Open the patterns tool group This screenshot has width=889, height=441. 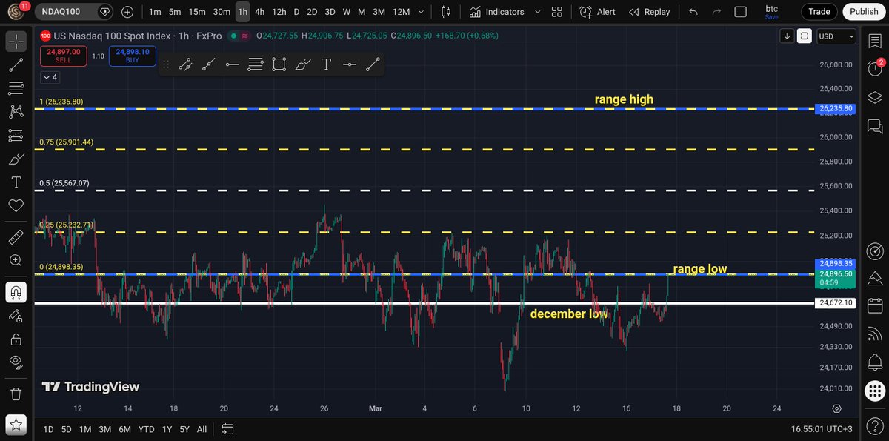16,112
